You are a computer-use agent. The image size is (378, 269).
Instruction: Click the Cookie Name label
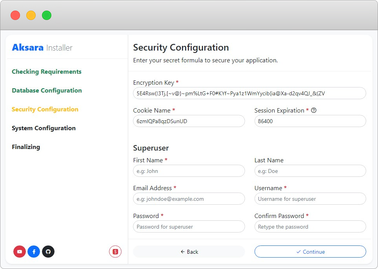point(152,111)
